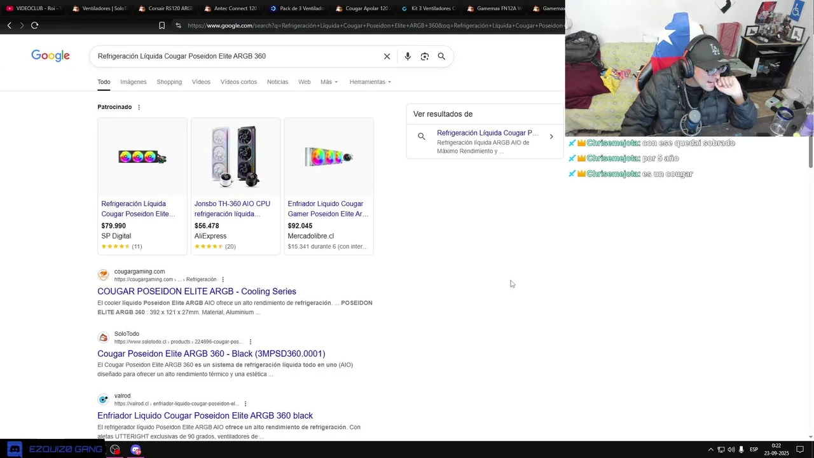Image resolution: width=814 pixels, height=458 pixels.
Task: Click the valrod site favicon
Action: tap(103, 399)
